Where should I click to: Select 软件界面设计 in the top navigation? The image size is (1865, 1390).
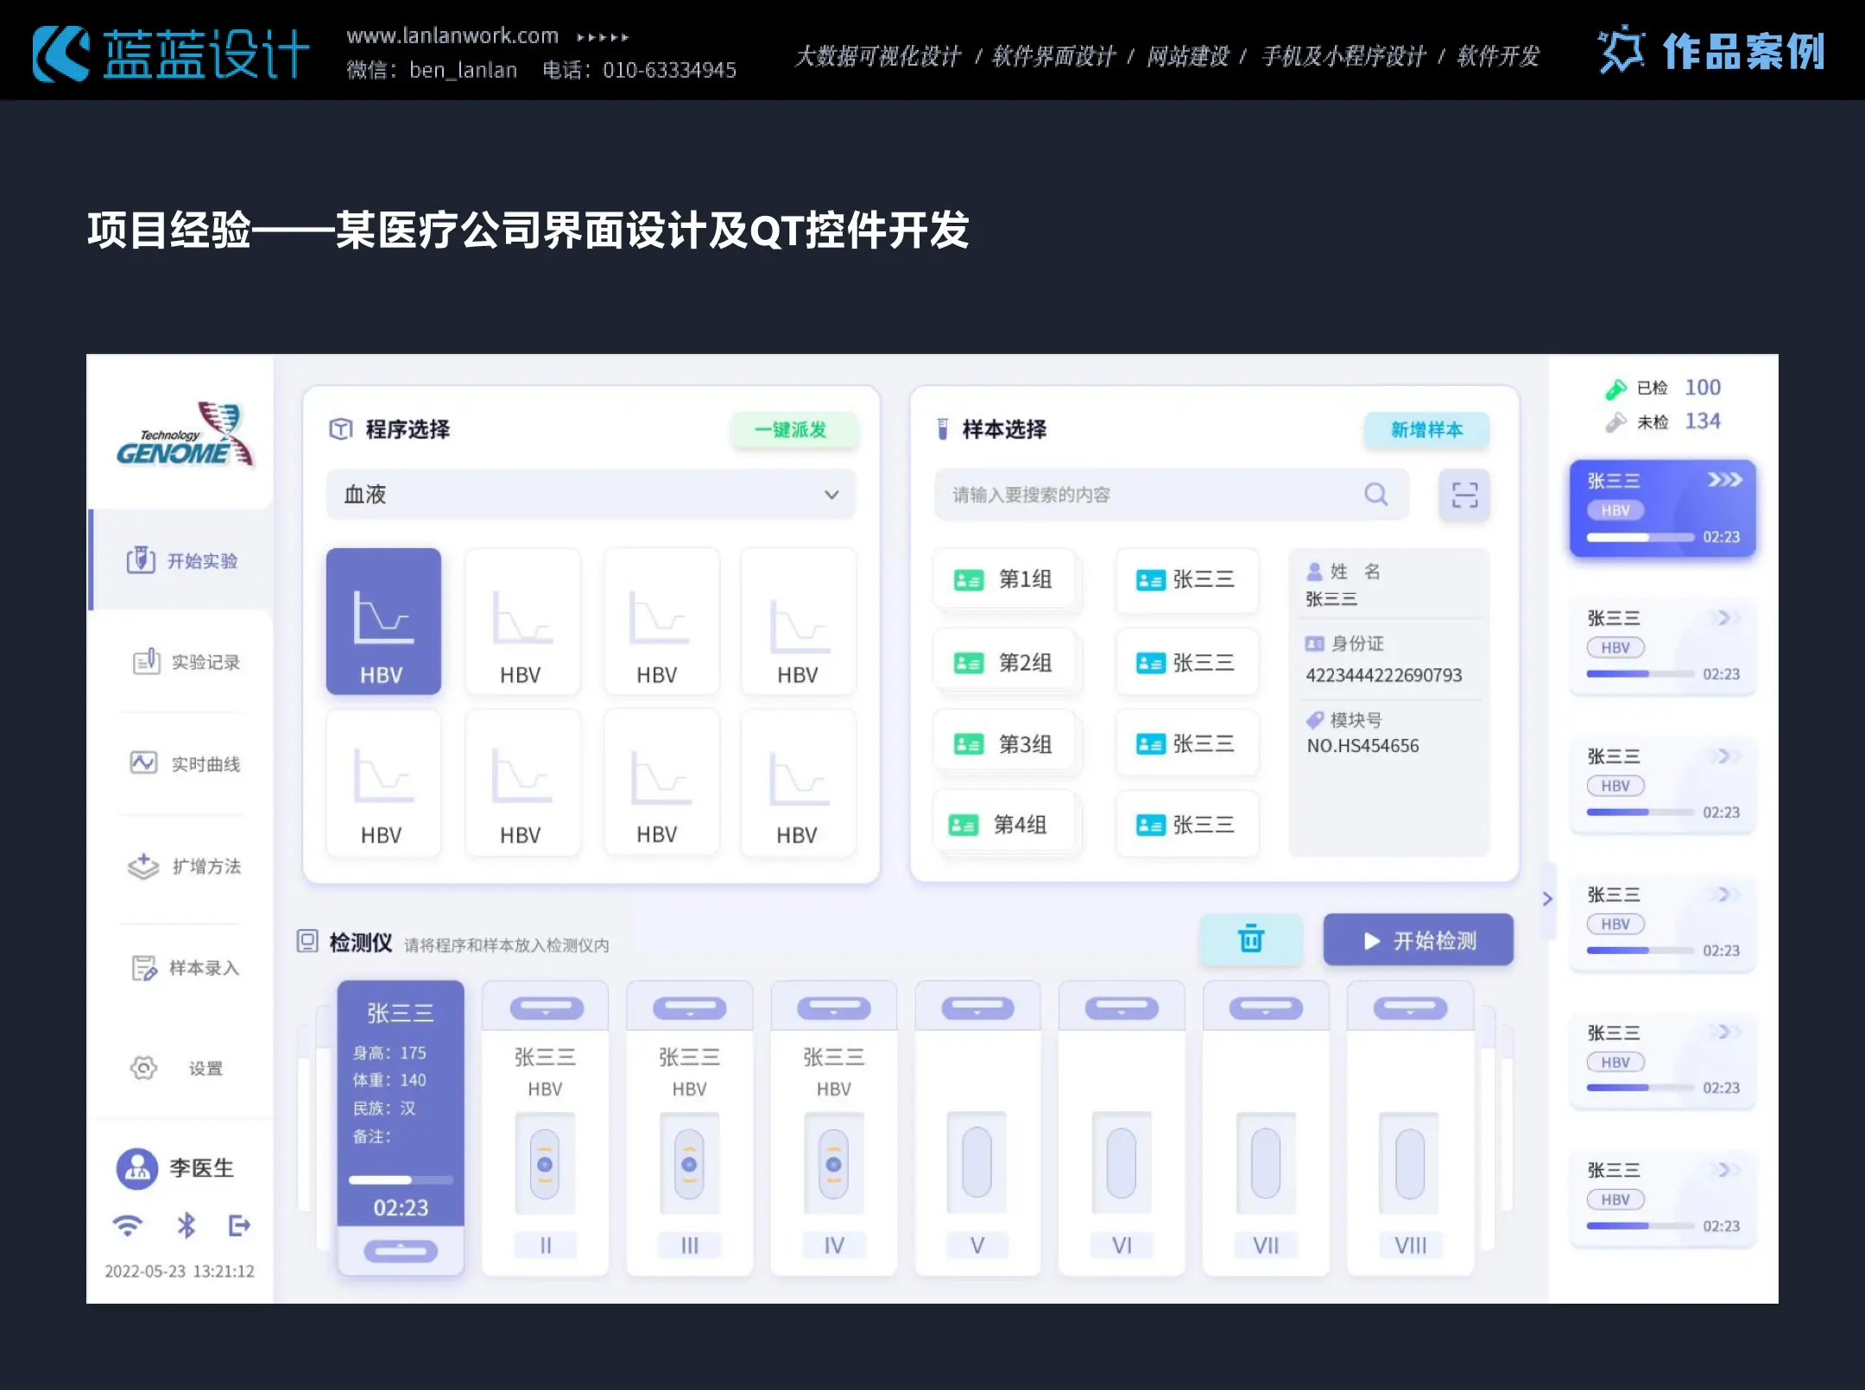pyautogui.click(x=1053, y=57)
